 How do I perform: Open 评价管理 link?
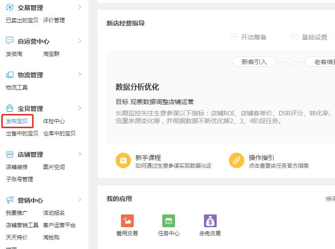tap(54, 20)
